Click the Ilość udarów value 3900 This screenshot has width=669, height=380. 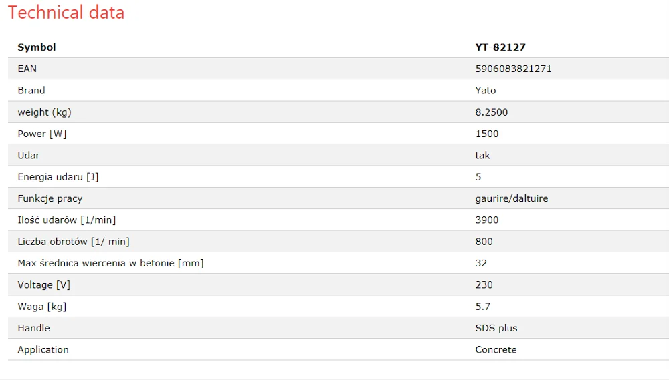click(x=487, y=220)
